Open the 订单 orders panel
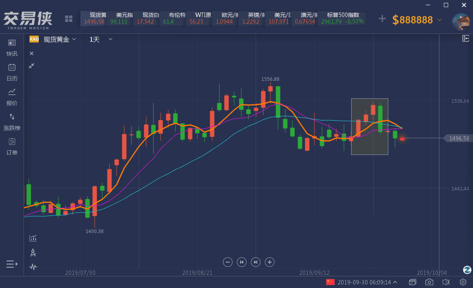Image resolution: width=473 pixels, height=288 pixels. coord(12,146)
